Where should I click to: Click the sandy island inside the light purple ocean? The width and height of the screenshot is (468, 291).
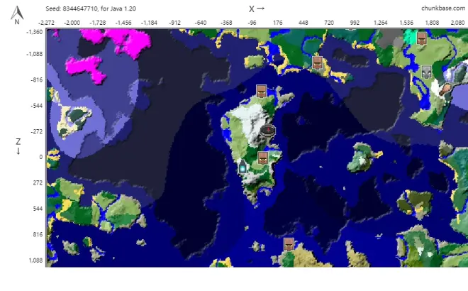click(77, 116)
